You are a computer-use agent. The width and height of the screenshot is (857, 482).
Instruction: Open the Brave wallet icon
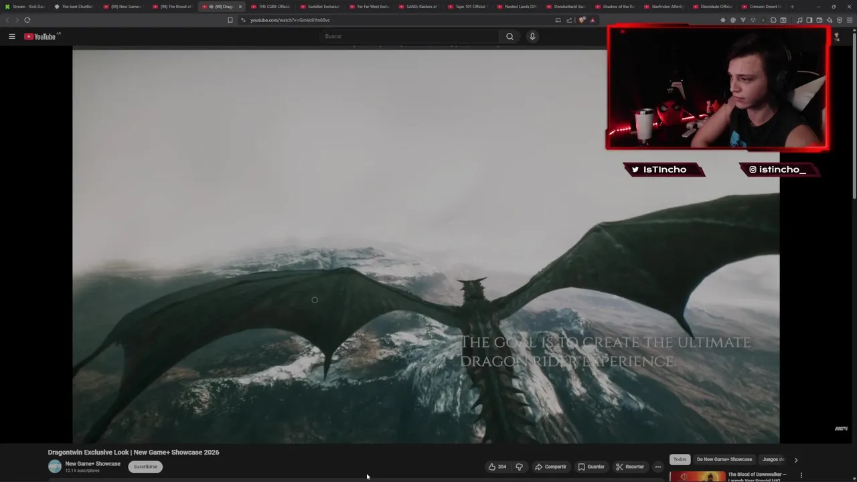820,20
